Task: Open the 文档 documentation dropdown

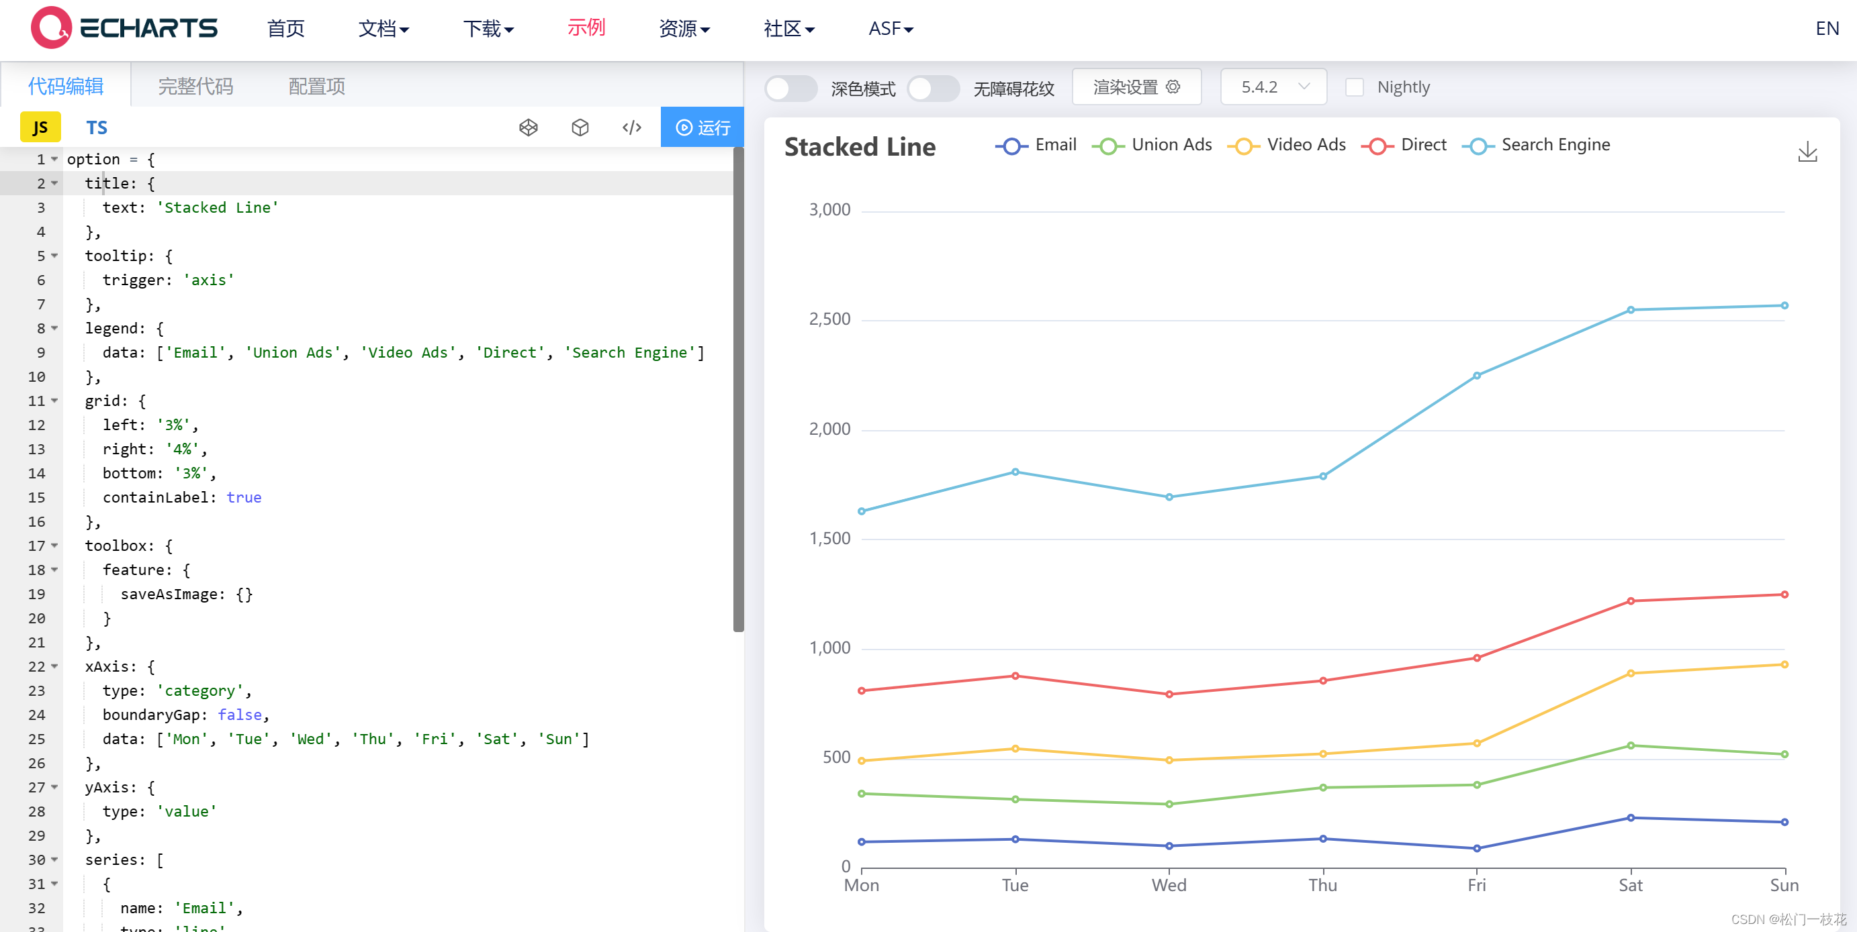Action: pos(383,29)
